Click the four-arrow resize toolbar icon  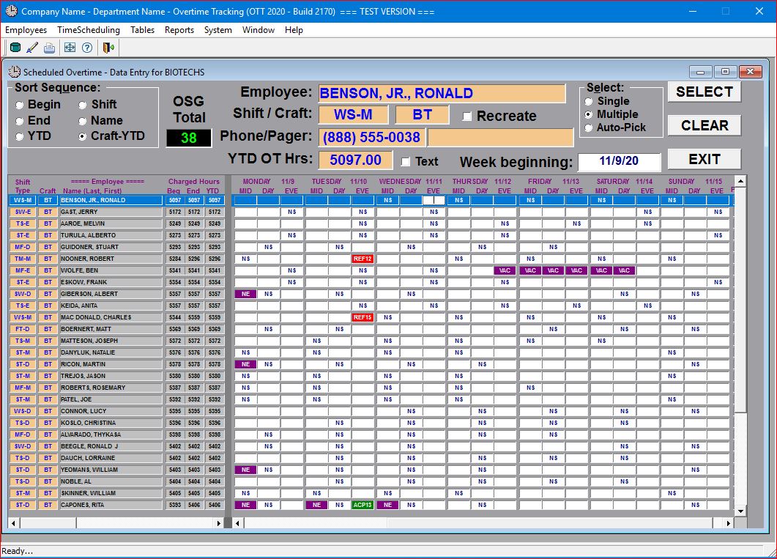click(70, 48)
